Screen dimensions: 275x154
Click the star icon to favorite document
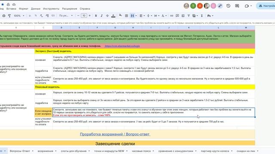point(3,4)
